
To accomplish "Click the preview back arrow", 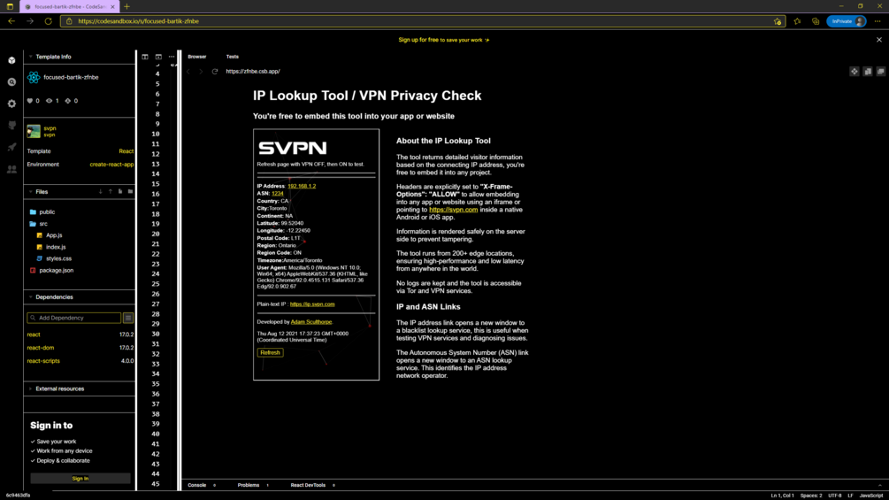I will [x=188, y=72].
